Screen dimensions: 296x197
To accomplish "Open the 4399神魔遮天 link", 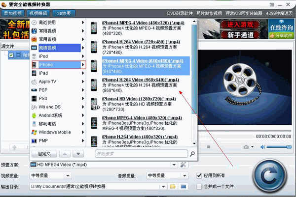I will pos(279,13).
